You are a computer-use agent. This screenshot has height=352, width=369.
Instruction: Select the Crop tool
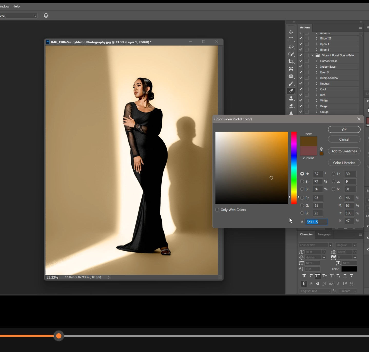[x=291, y=61]
